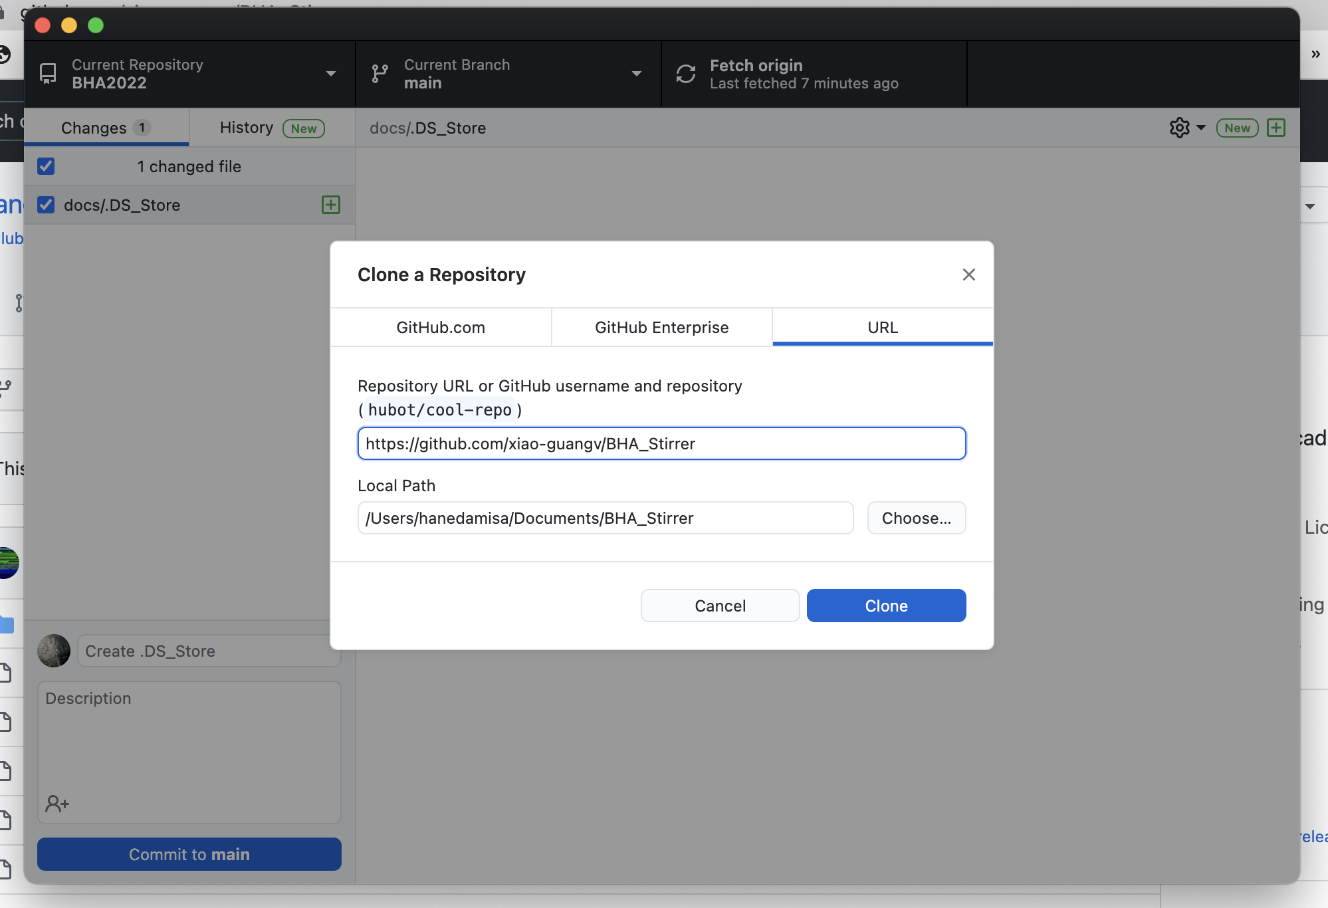Select the URL tab
The image size is (1328, 908).
coord(883,327)
